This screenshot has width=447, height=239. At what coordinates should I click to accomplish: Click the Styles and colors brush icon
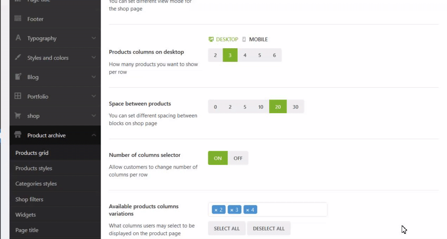[x=18, y=58]
